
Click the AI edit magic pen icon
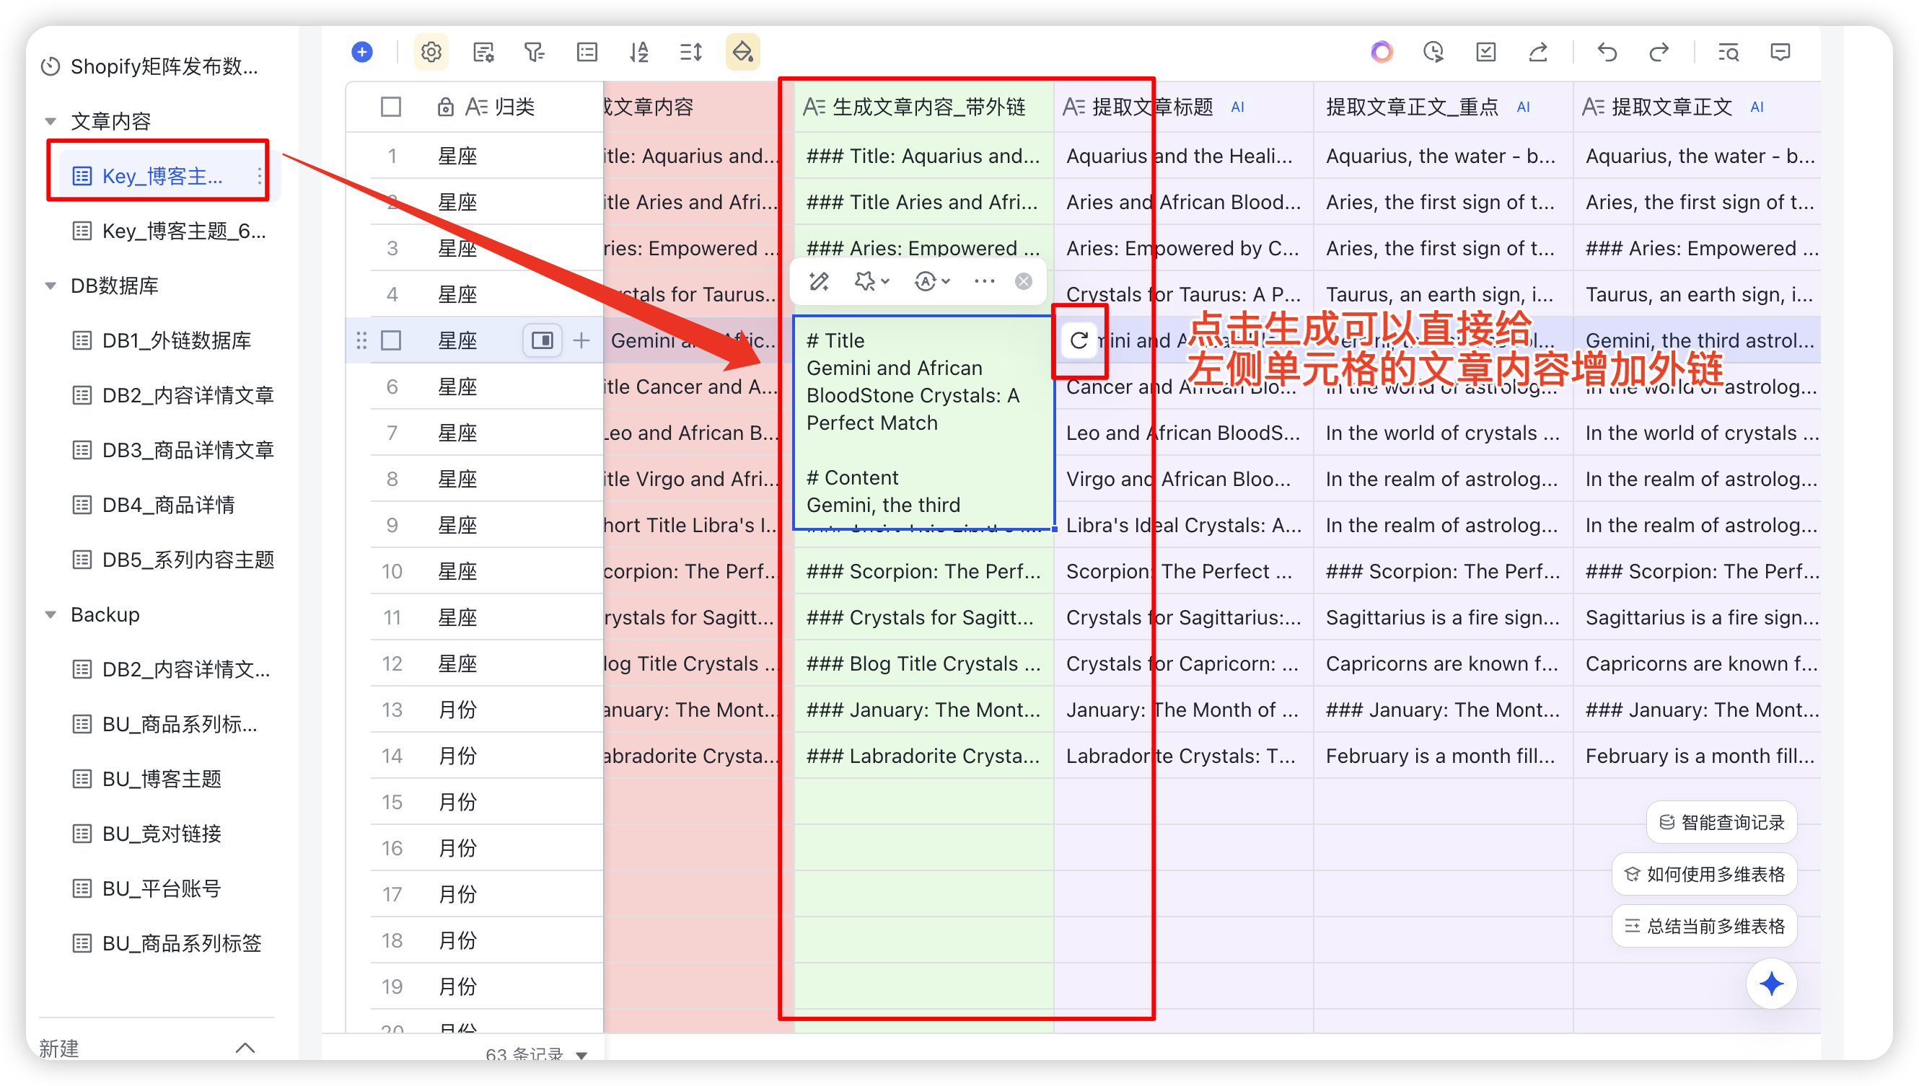(x=820, y=281)
